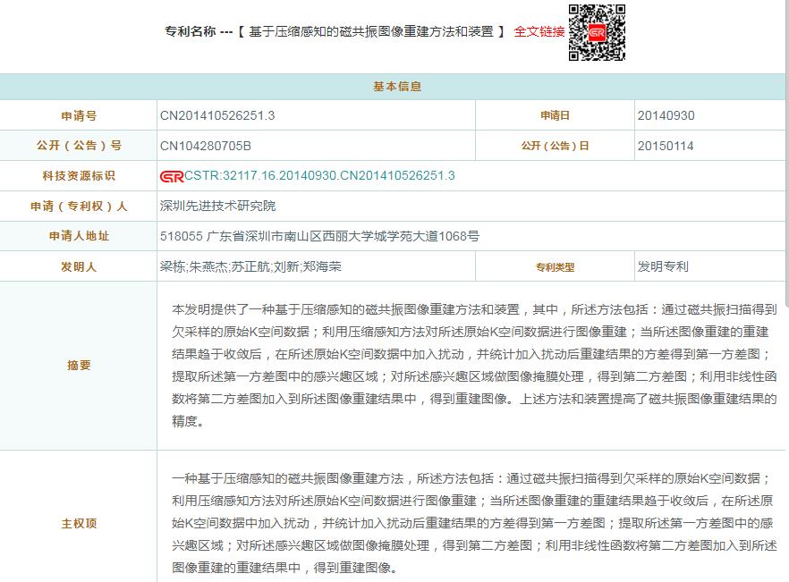The height and width of the screenshot is (582, 789).
Task: Click the inventor list starting with 梁栋
Action: click(x=250, y=266)
